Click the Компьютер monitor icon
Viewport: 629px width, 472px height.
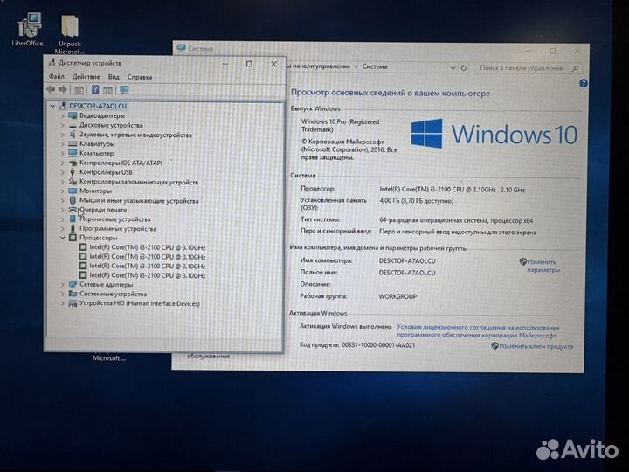click(73, 153)
